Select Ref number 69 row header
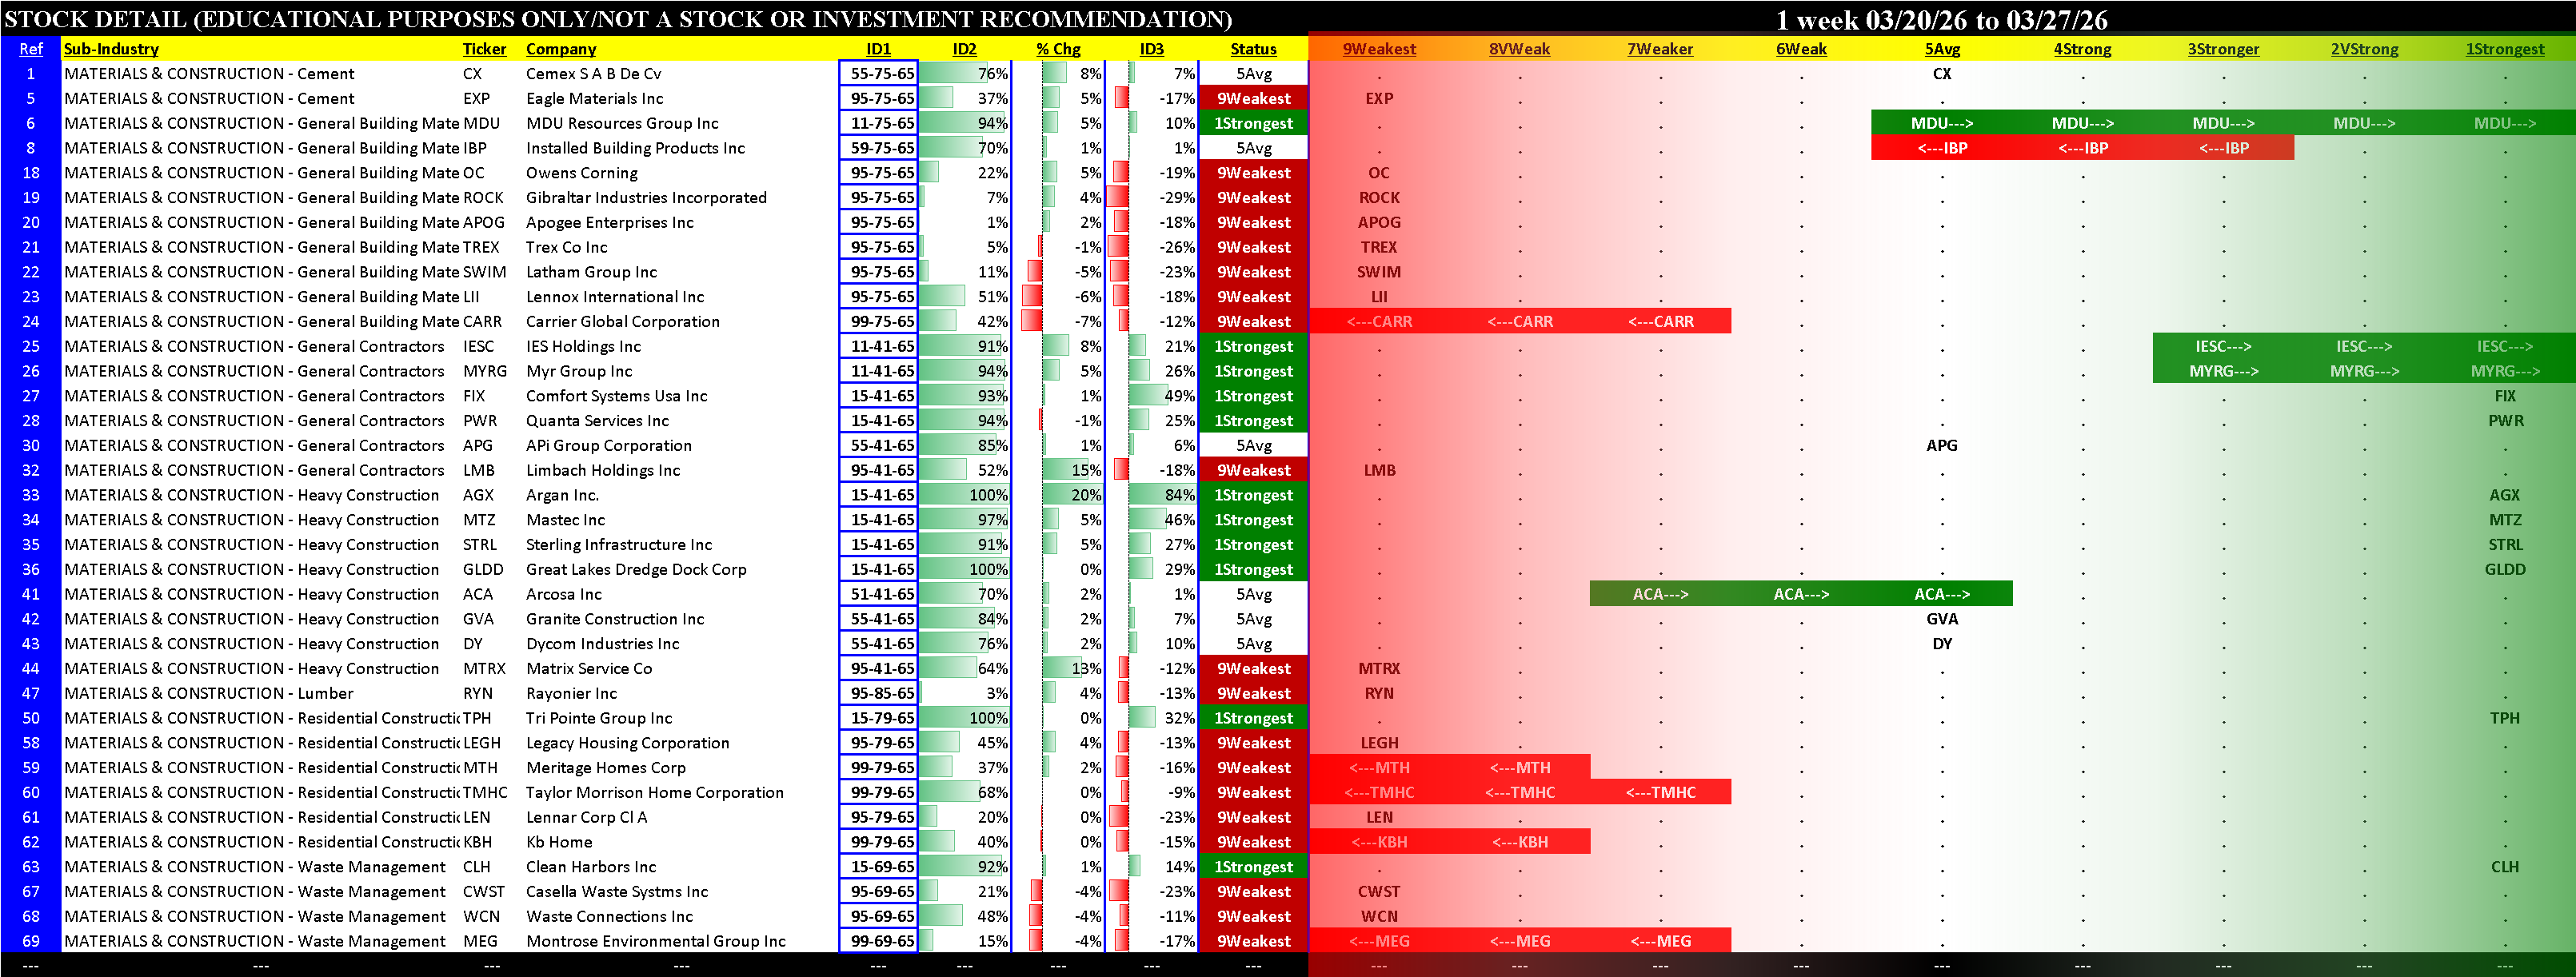The width and height of the screenshot is (2576, 977). [31, 941]
